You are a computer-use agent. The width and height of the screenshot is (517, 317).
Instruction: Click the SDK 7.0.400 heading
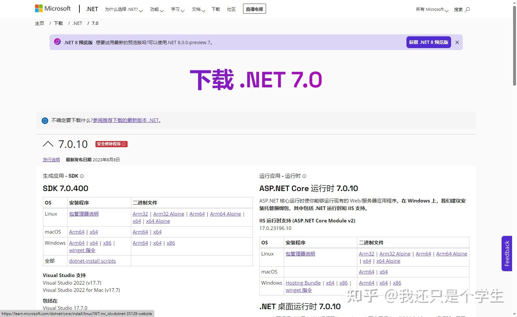tap(66, 188)
